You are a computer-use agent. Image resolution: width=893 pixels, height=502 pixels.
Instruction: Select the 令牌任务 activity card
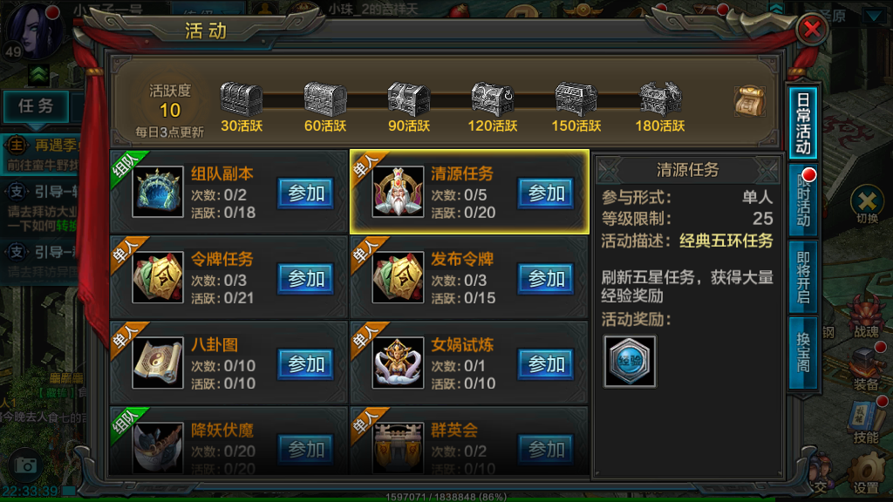229,277
